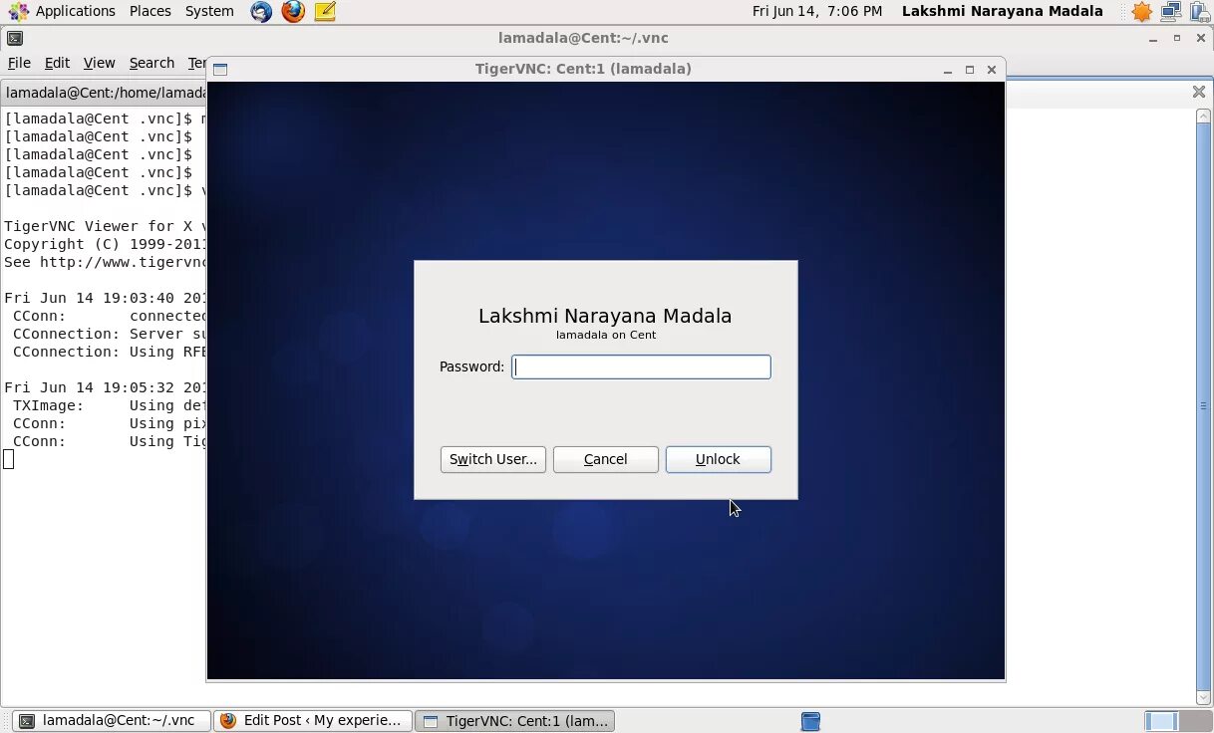Switch to the lamadala terminal taskbar entry
Image resolution: width=1214 pixels, height=733 pixels.
point(110,720)
